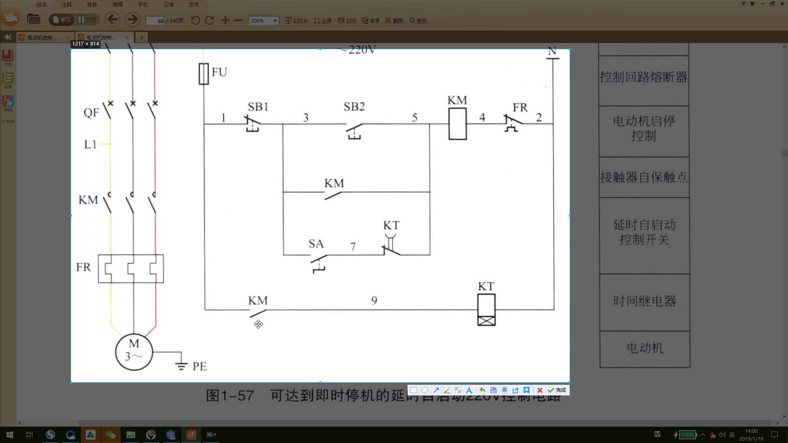Open the notification center
788x443 pixels.
point(774,435)
